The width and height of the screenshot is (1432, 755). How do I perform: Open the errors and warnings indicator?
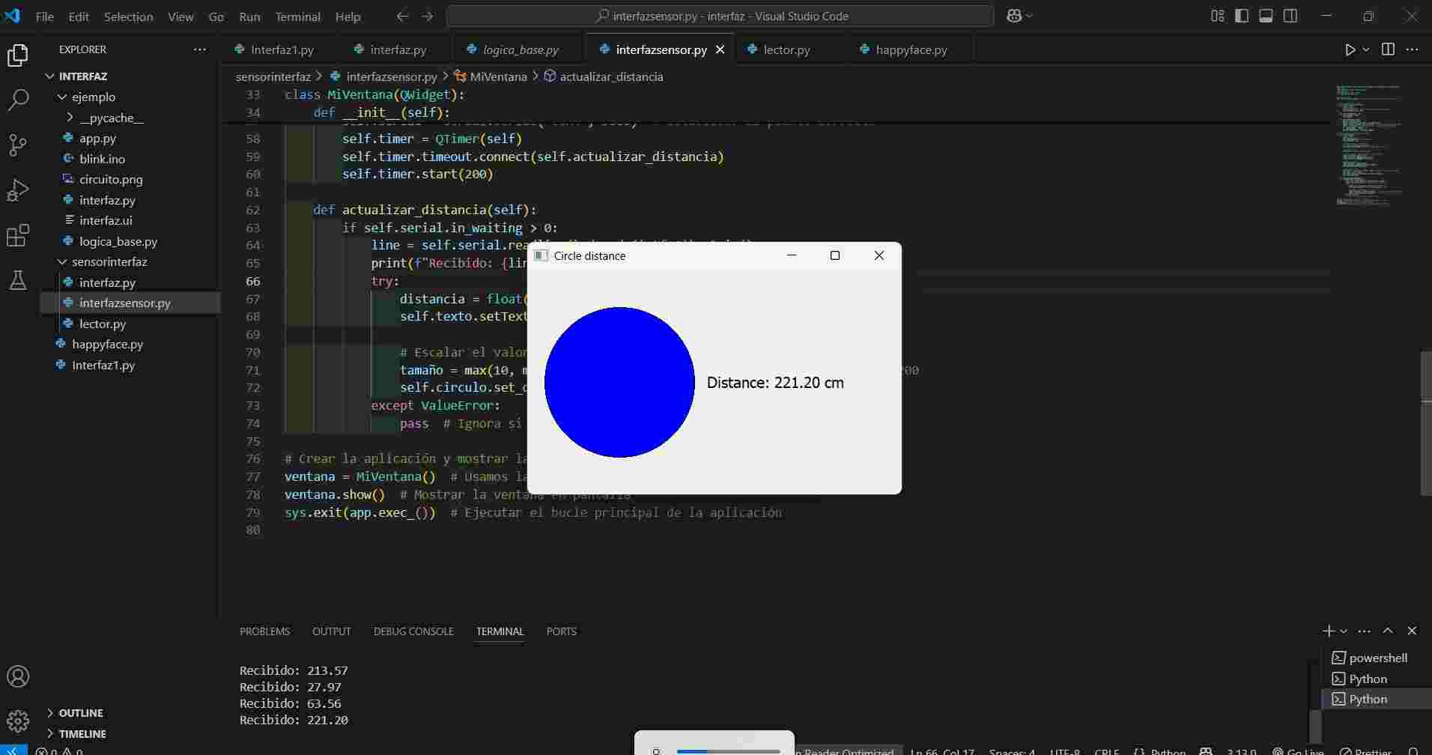coord(58,751)
